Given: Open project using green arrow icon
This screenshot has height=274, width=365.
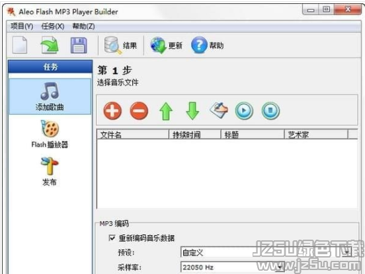Looking at the screenshot, I should click(x=50, y=45).
